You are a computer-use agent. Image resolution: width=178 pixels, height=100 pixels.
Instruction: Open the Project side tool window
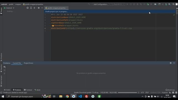click(x=1, y=11)
